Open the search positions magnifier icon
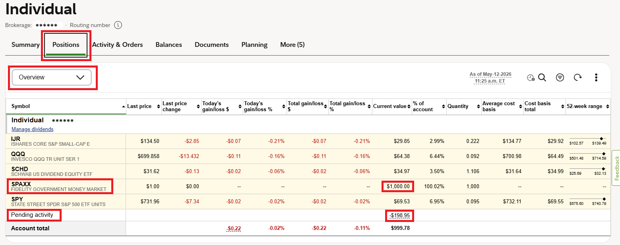This screenshot has height=245, width=620. click(x=542, y=77)
